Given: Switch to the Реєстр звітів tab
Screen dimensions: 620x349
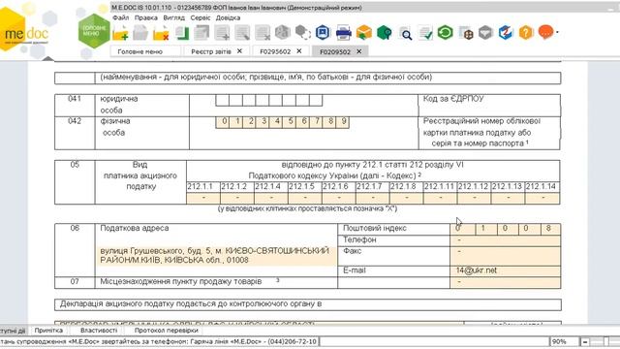Looking at the screenshot, I should [211, 51].
